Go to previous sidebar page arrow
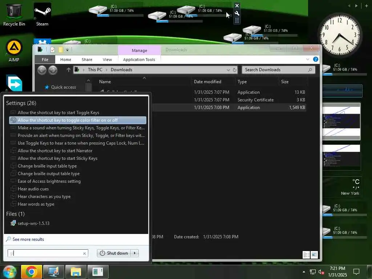 point(349,6)
